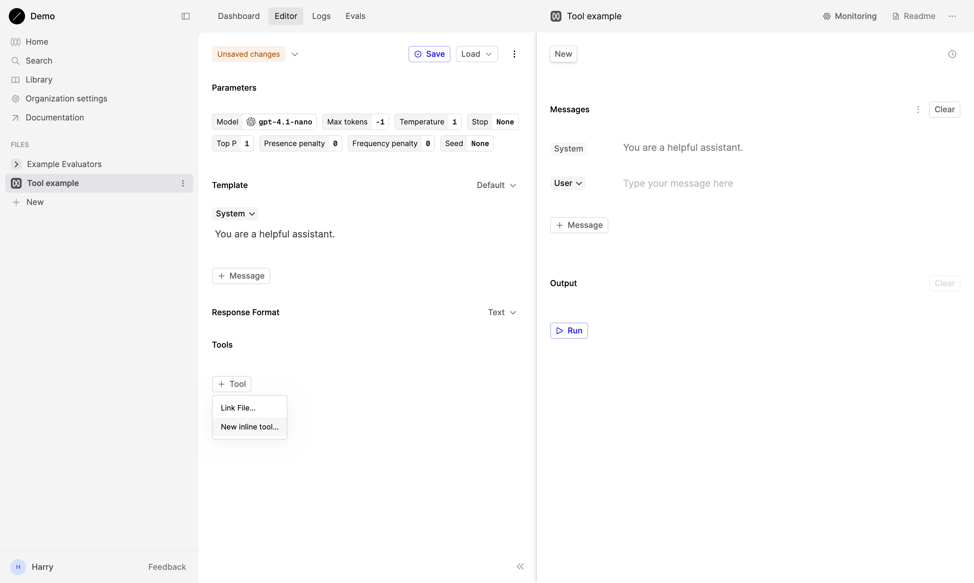974x583 pixels.
Task: Open the Template Default dropdown
Action: pos(496,185)
